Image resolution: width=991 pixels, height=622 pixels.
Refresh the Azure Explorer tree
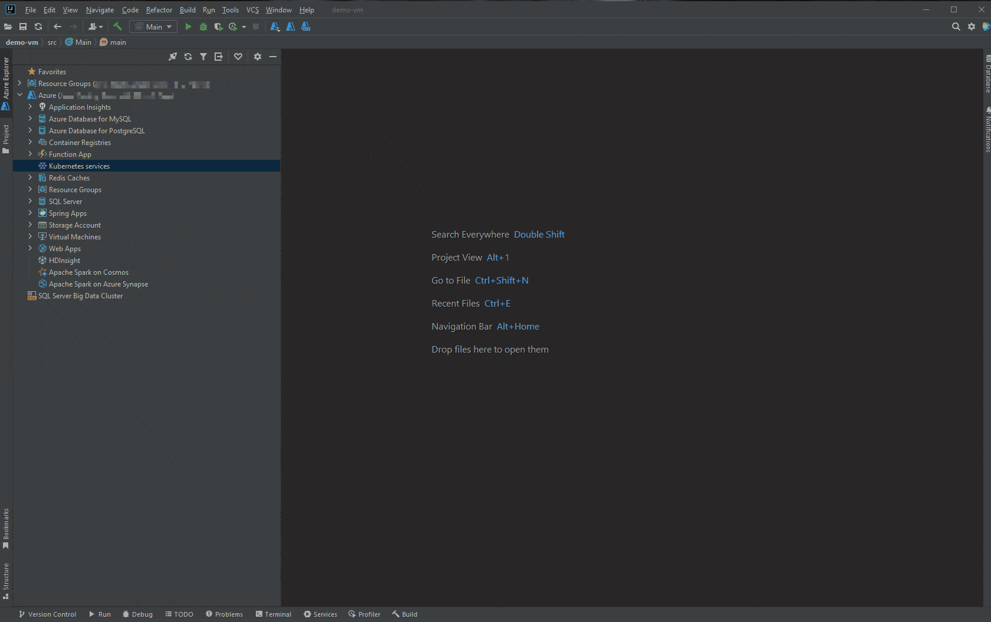[x=188, y=57]
